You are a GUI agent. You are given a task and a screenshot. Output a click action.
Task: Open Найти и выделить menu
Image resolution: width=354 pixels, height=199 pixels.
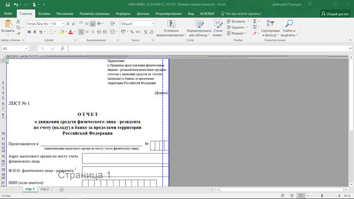289,28
